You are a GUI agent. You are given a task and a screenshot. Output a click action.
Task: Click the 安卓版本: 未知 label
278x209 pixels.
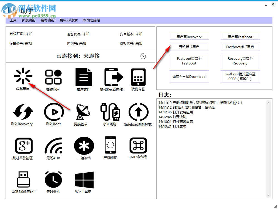pyautogui.click(x=131, y=34)
